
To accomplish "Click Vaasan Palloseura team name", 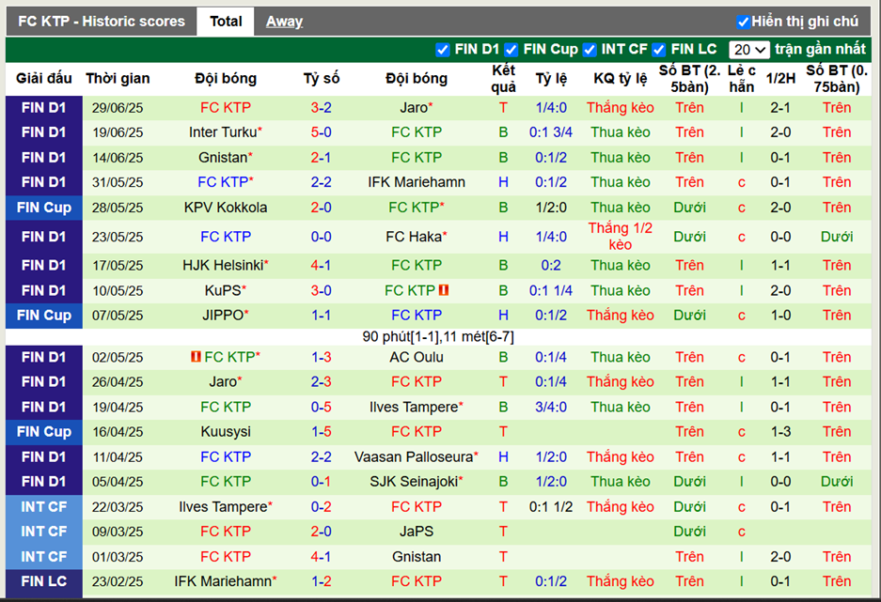I will tap(417, 457).
